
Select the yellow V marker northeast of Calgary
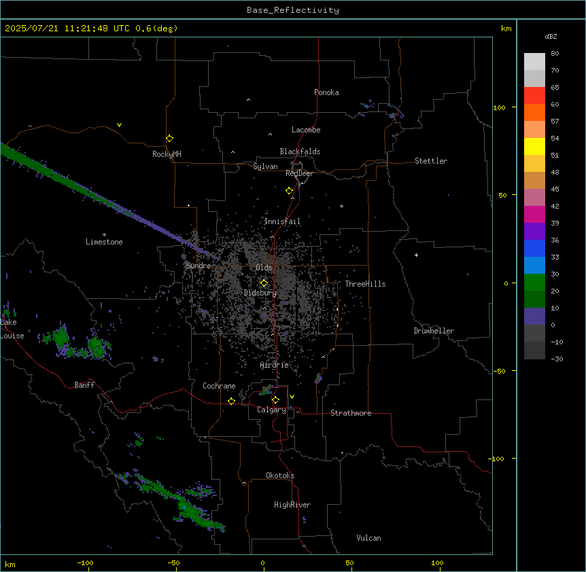(x=292, y=397)
